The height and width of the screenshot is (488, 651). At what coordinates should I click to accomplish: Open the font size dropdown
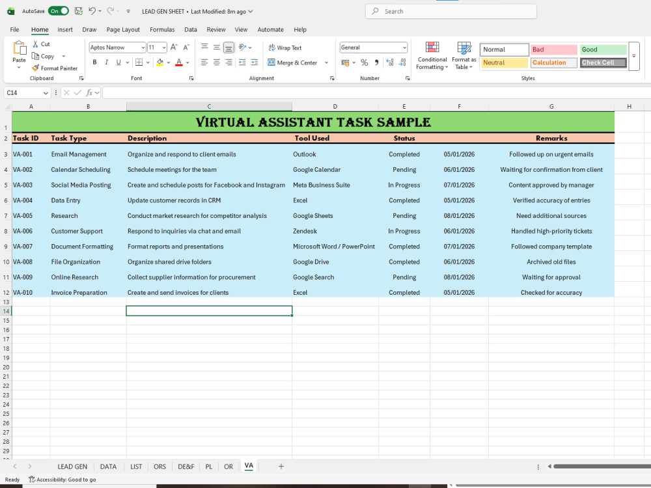pyautogui.click(x=164, y=47)
